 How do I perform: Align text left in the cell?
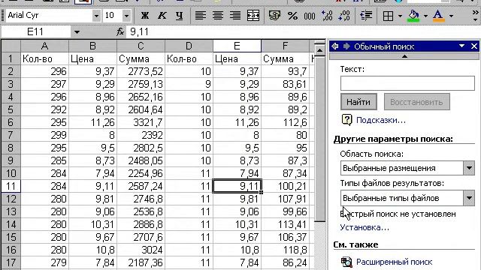(x=201, y=15)
